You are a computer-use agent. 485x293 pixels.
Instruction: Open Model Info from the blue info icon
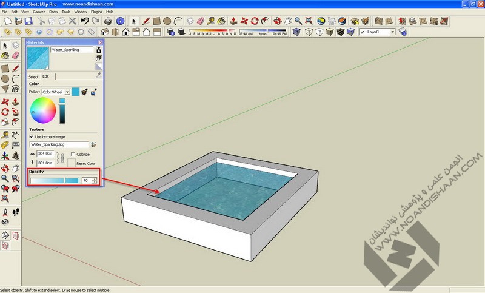click(121, 21)
